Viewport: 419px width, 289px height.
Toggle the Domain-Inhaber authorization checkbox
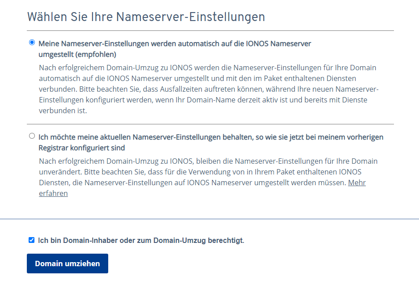(x=32, y=240)
